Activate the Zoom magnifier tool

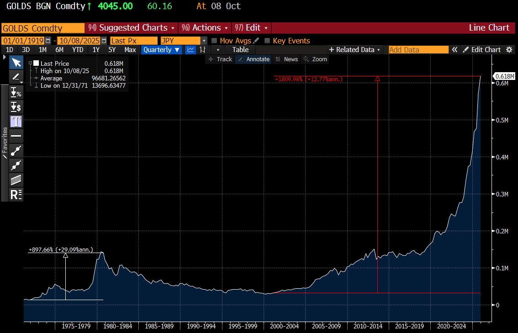tap(316, 59)
